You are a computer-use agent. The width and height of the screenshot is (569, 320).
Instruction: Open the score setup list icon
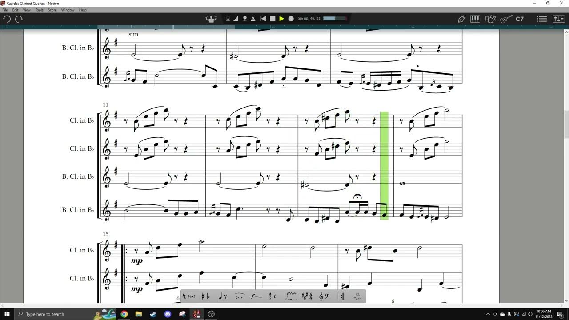pyautogui.click(x=542, y=19)
